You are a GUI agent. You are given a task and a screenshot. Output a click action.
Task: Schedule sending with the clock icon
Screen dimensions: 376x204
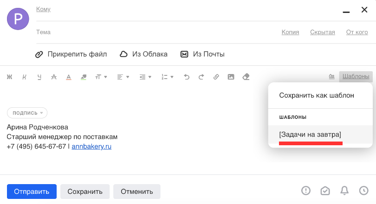click(364, 191)
